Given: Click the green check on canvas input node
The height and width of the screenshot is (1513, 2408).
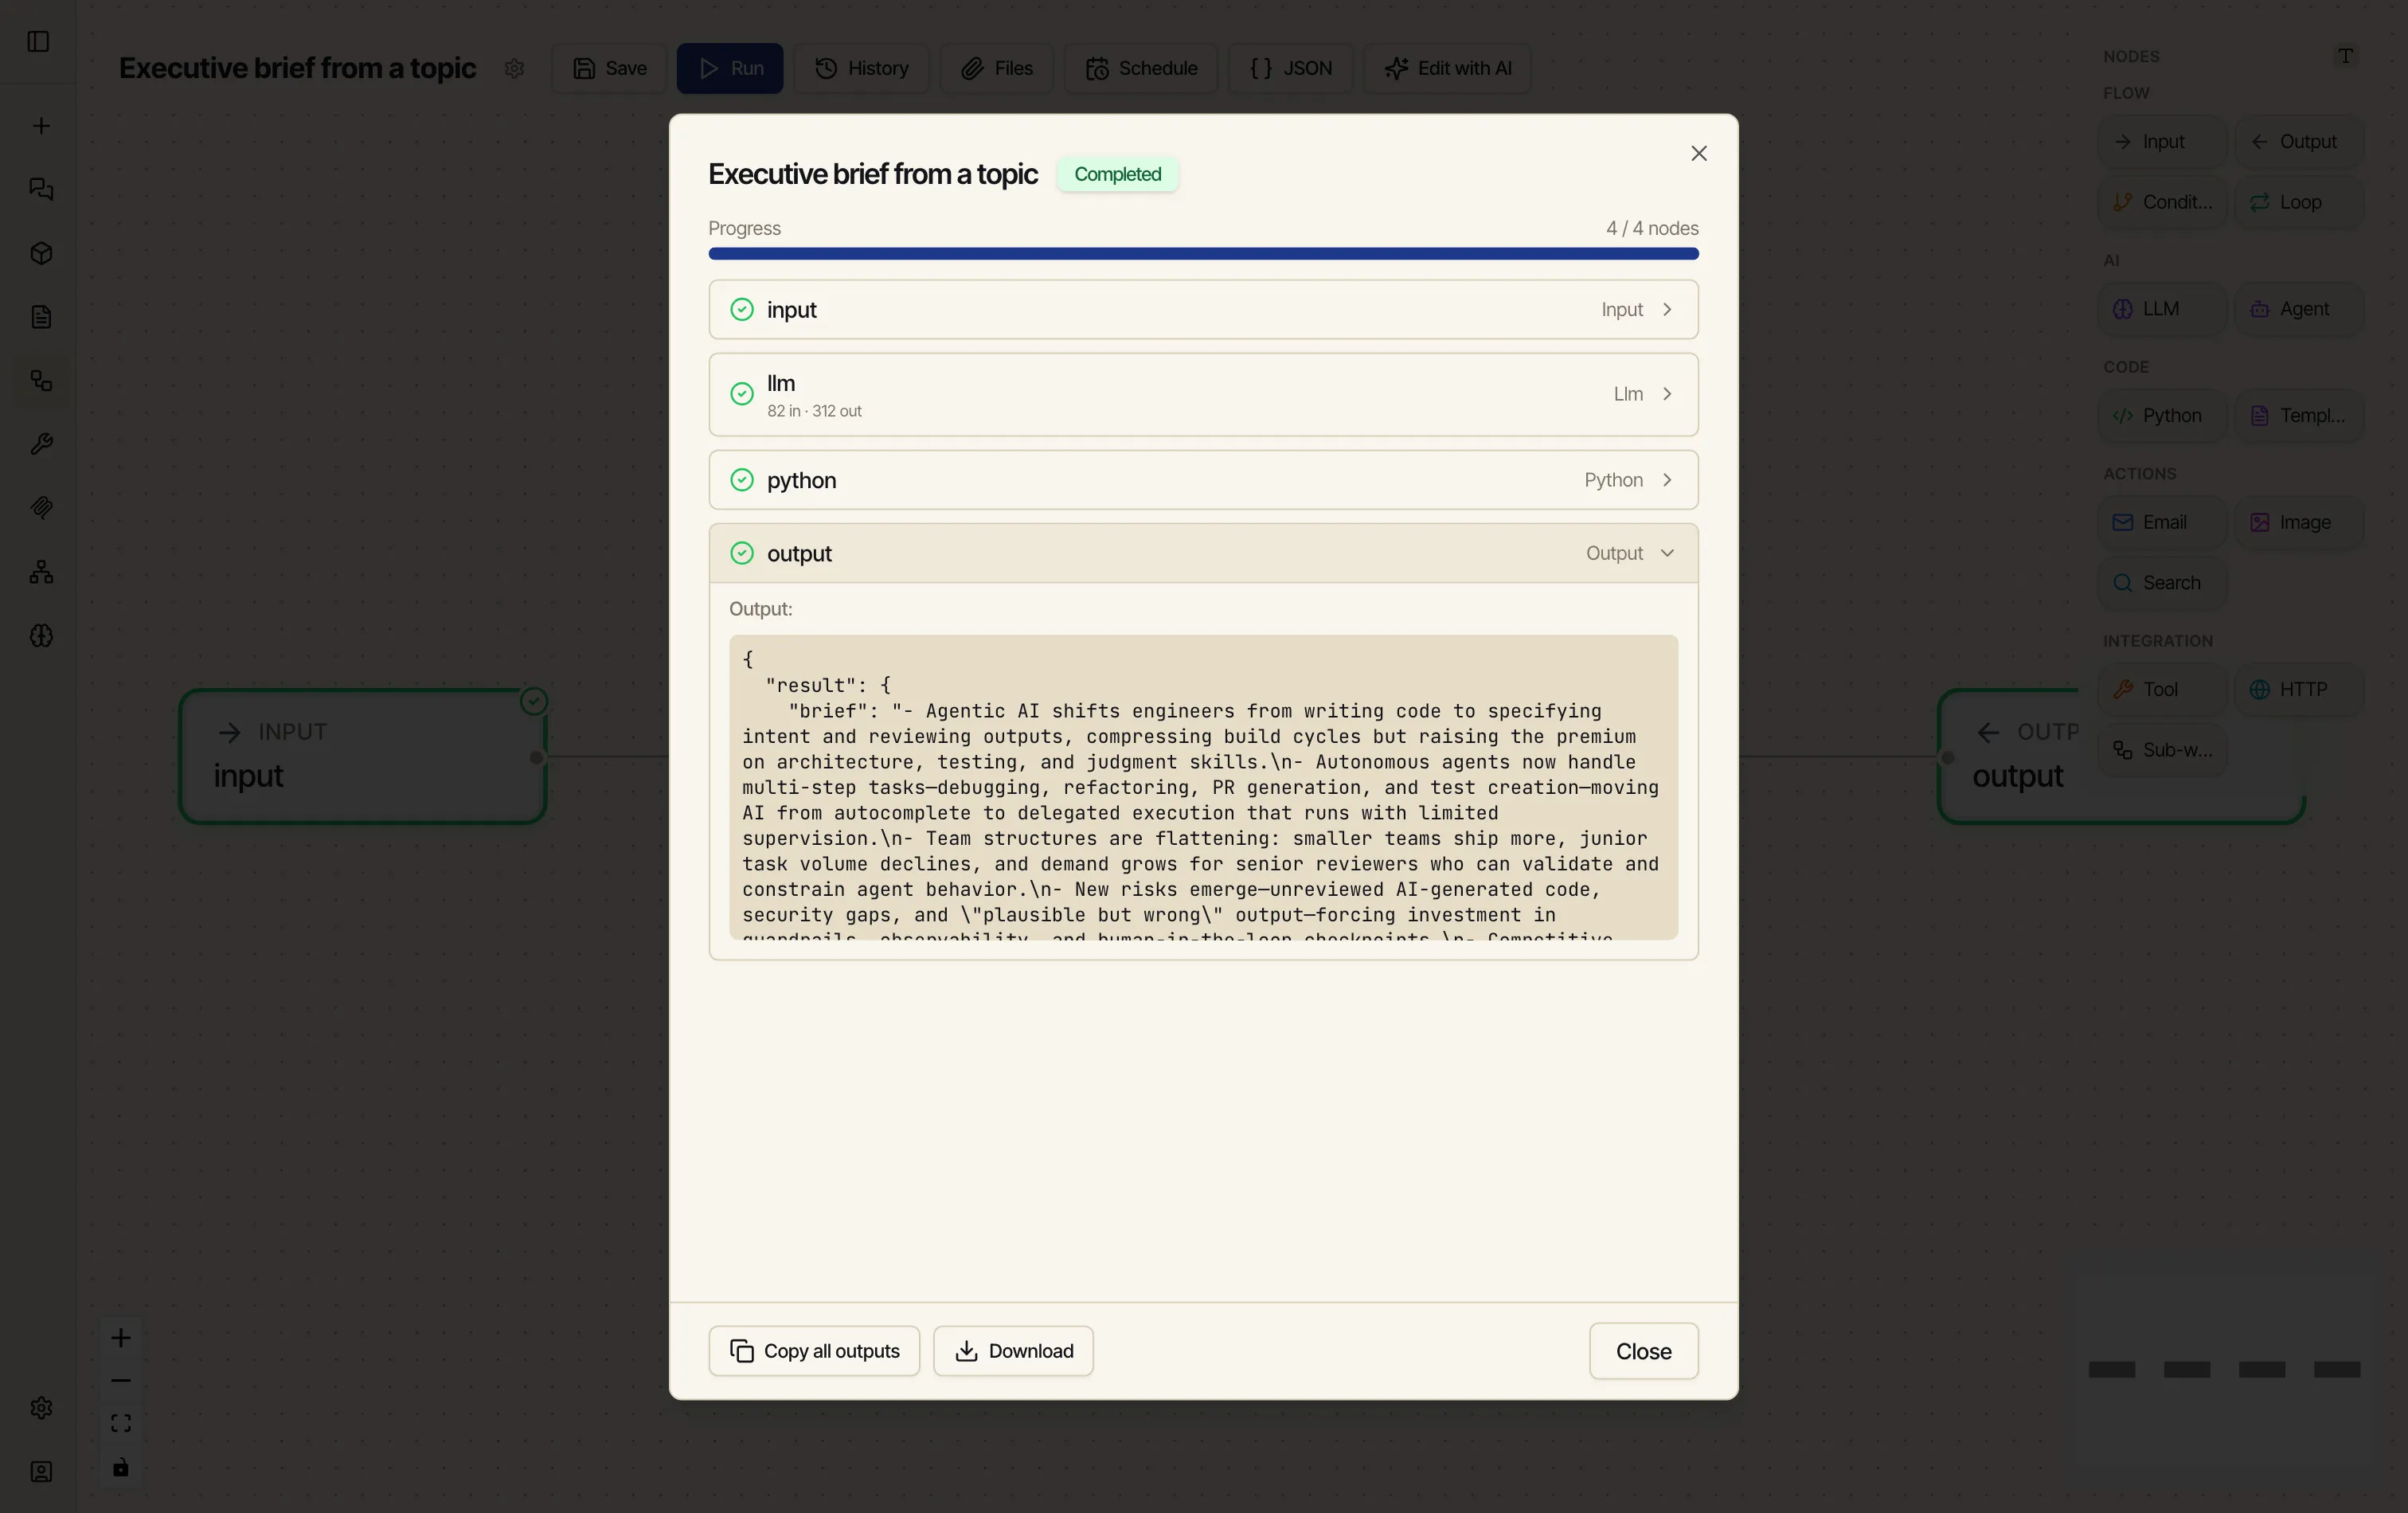Looking at the screenshot, I should click(534, 701).
